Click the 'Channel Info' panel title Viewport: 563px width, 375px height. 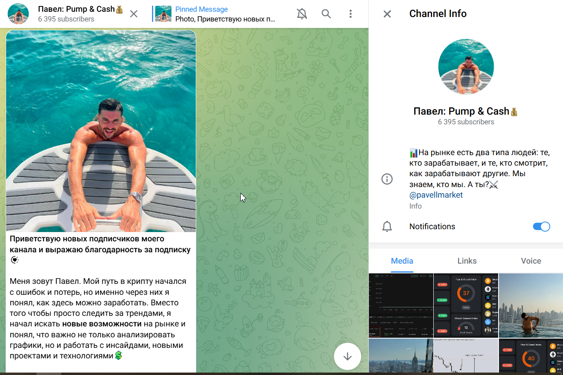coord(438,14)
